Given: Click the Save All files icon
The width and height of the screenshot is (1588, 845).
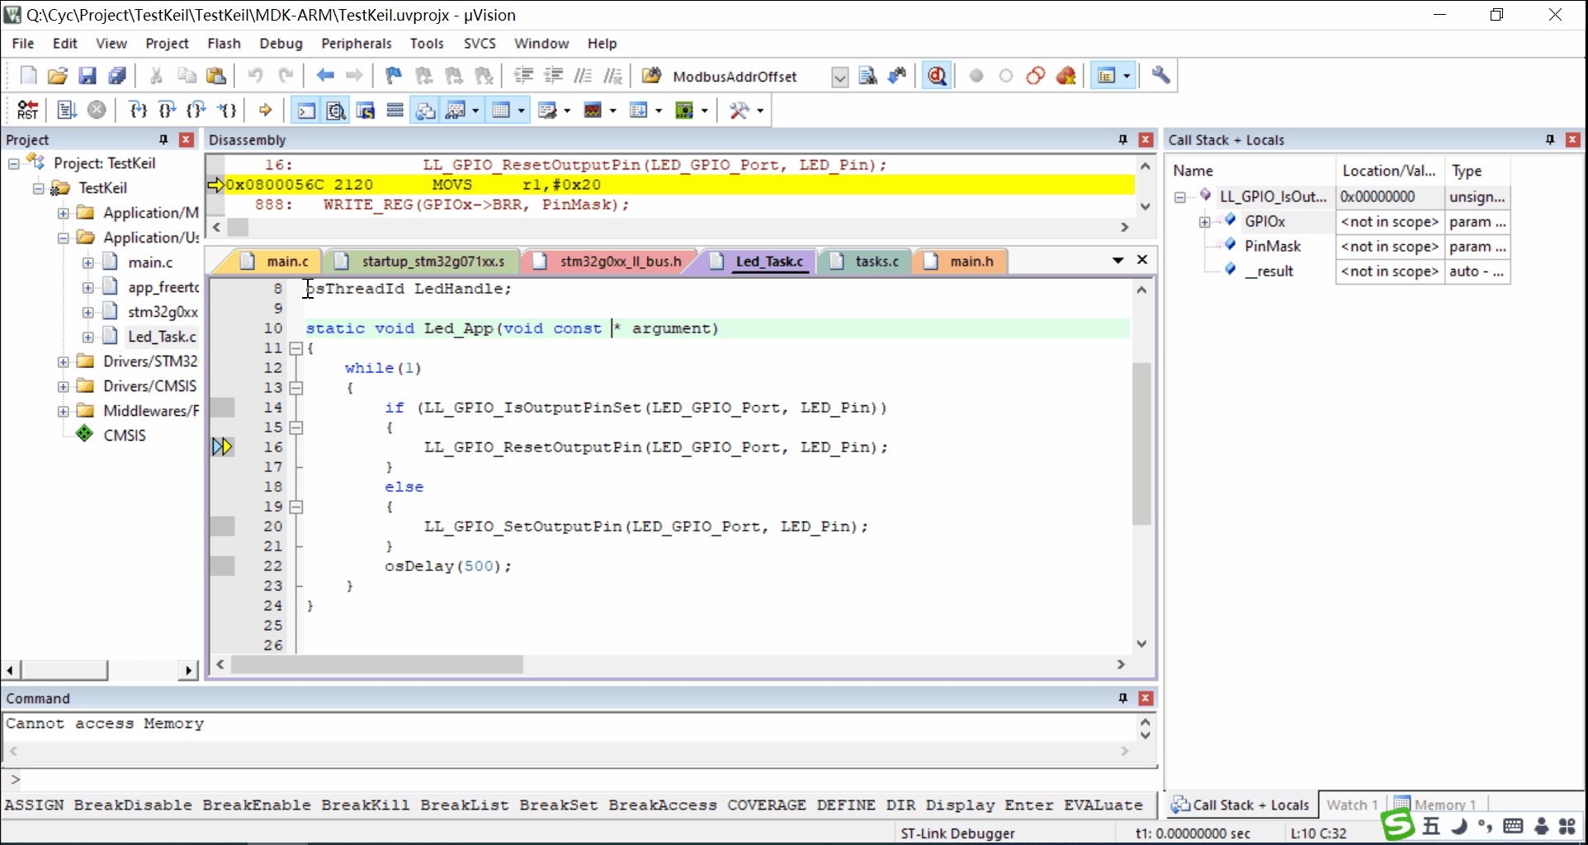Looking at the screenshot, I should click(x=117, y=76).
